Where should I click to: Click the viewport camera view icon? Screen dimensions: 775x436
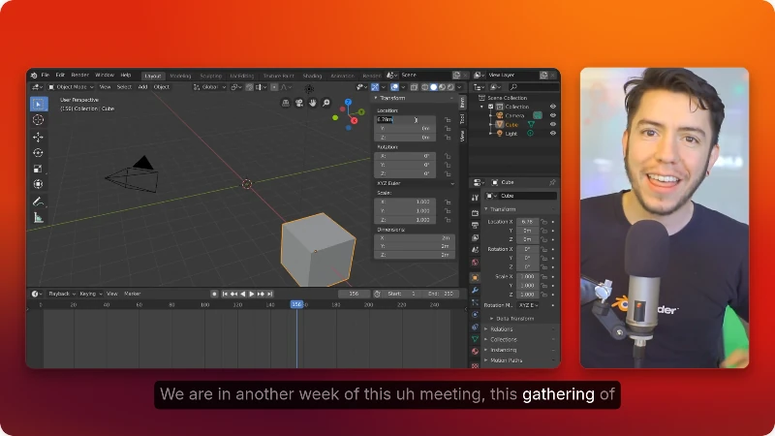pos(299,103)
